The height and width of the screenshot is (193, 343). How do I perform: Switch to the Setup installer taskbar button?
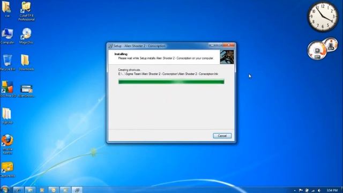click(x=77, y=190)
